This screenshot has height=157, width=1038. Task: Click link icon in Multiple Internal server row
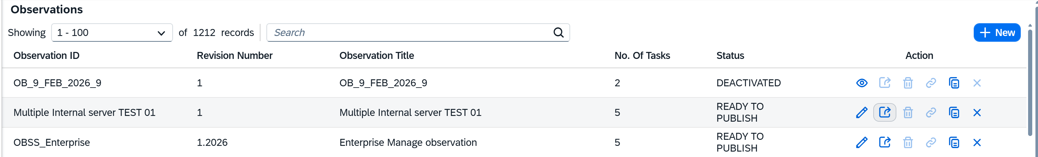point(931,113)
